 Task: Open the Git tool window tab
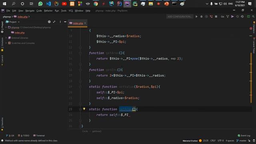coord(10,136)
